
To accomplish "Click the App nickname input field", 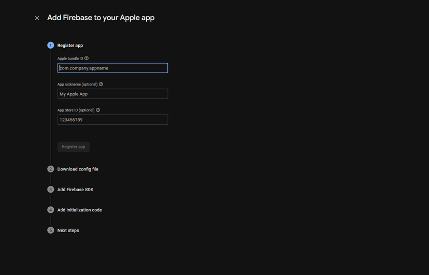I will (x=113, y=94).
